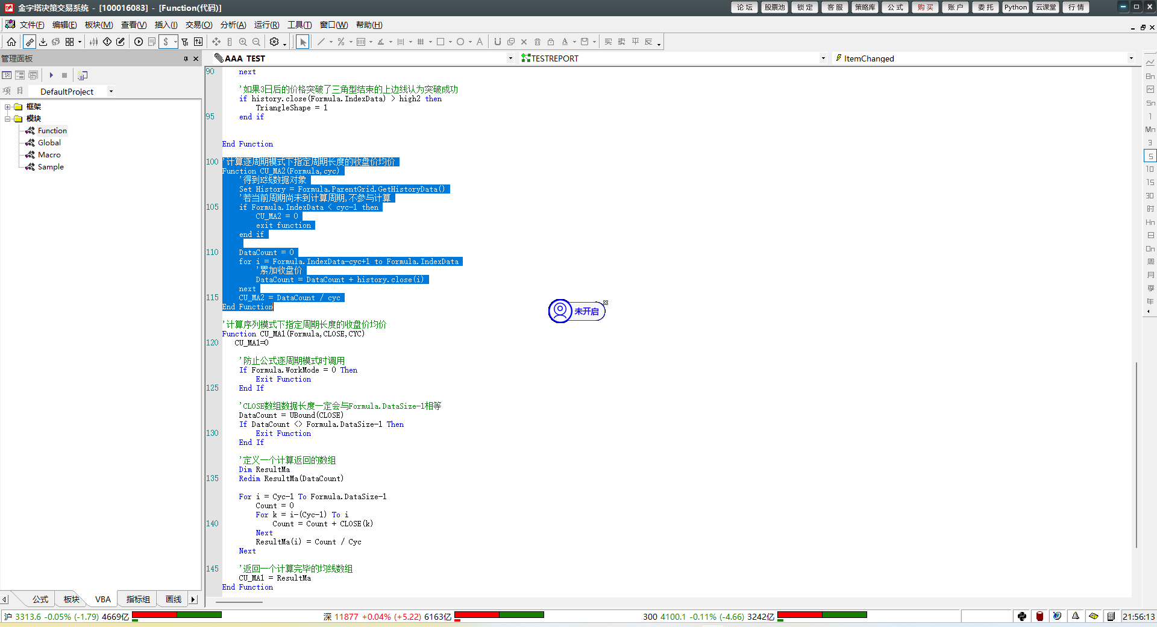Open the settings gear icon
This screenshot has height=627, width=1157.
point(274,42)
